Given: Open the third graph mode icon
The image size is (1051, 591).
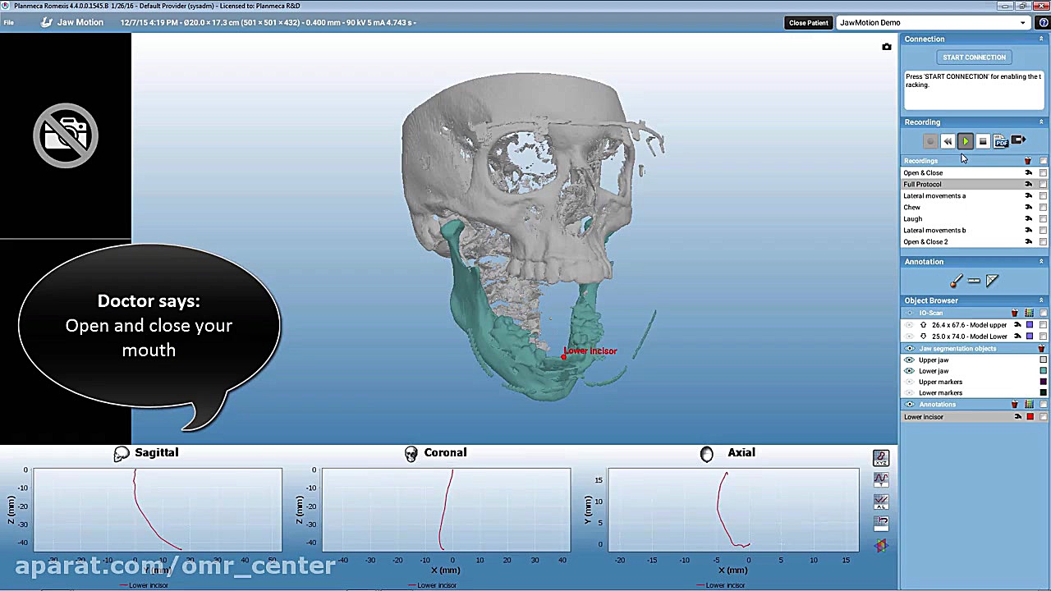Looking at the screenshot, I should click(x=881, y=501).
